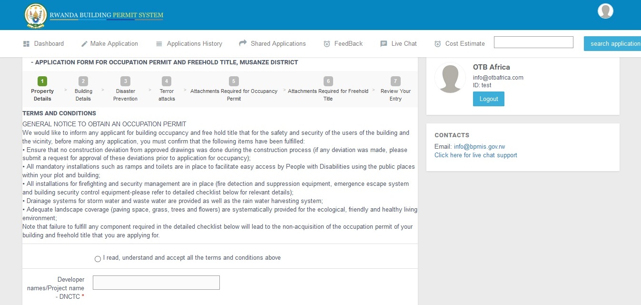Accept the terms and conditions radio button
The width and height of the screenshot is (641, 305).
(x=98, y=259)
